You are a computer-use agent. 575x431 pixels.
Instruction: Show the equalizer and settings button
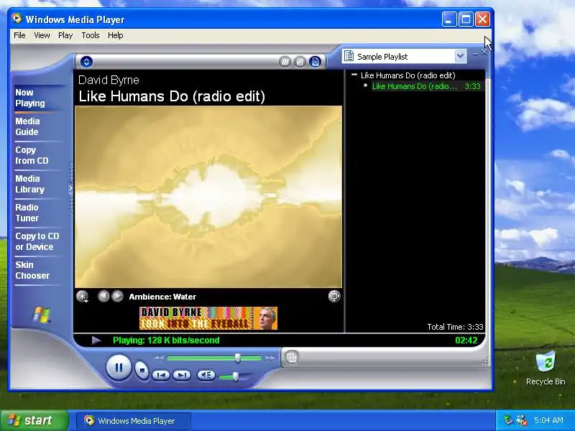[x=300, y=62]
